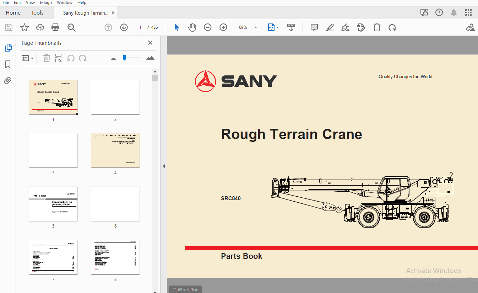Open the File menu

6,2
